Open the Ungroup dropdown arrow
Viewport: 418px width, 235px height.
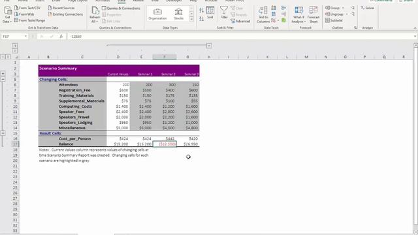tap(347, 14)
